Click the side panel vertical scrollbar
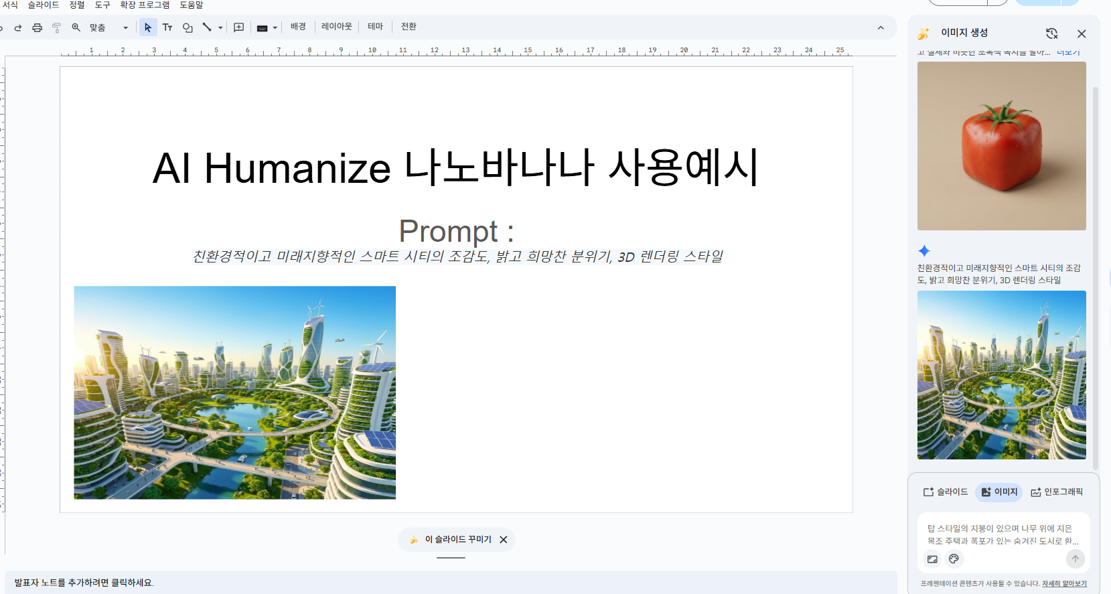Viewport: 1111px width, 594px height. tap(1096, 278)
